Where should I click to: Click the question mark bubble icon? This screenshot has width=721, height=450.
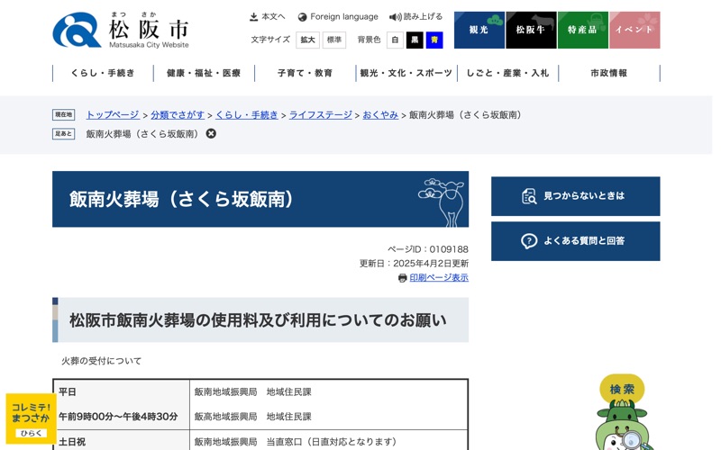(529, 241)
